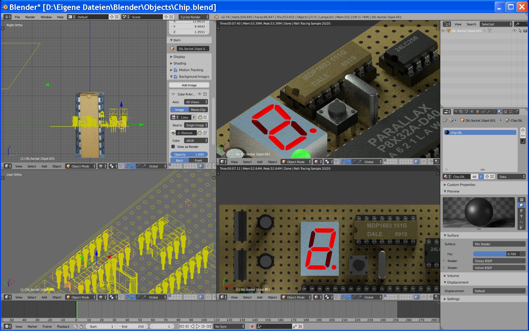
Task: Uncheck the Background Images checkbox
Action: click(176, 77)
